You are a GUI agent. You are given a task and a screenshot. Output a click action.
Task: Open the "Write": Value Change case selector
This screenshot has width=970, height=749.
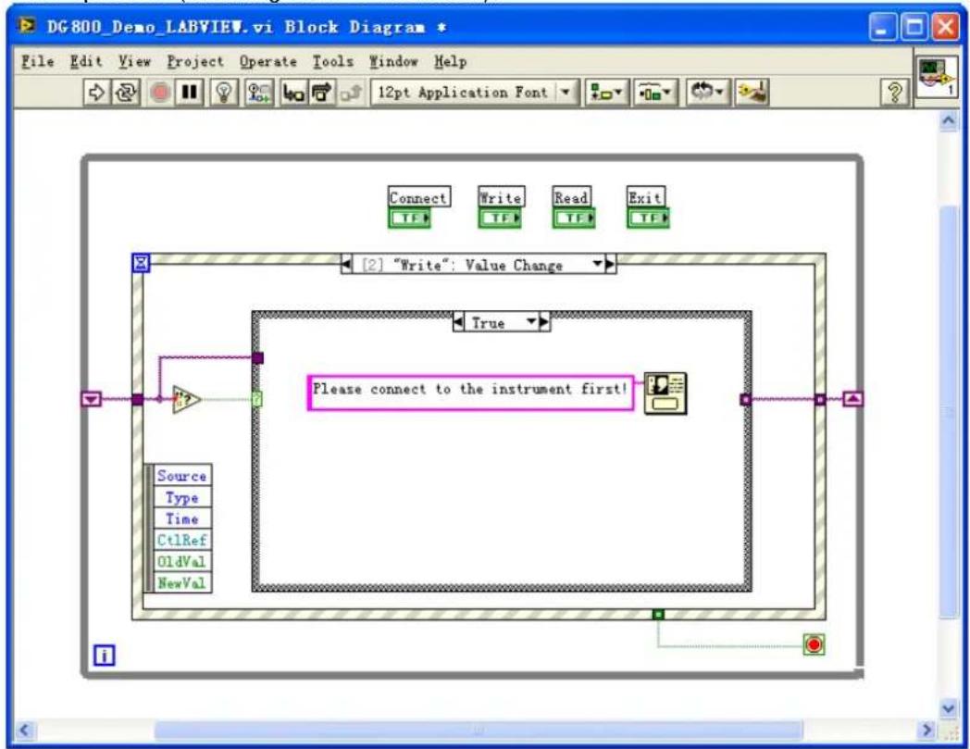pyautogui.click(x=479, y=265)
